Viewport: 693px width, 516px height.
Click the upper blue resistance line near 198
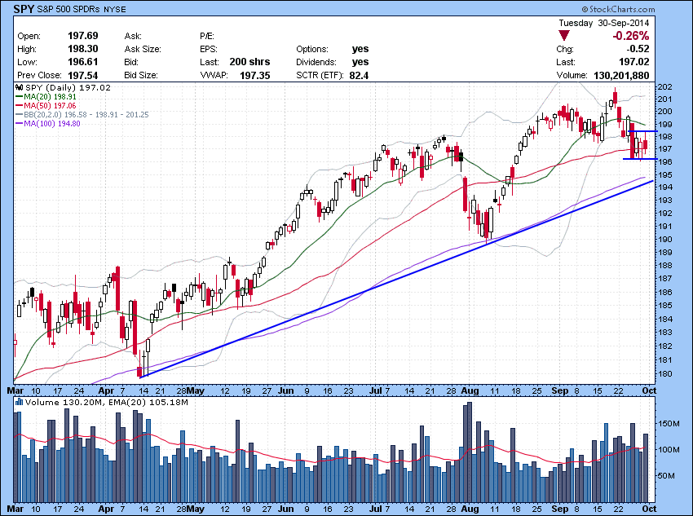643,131
